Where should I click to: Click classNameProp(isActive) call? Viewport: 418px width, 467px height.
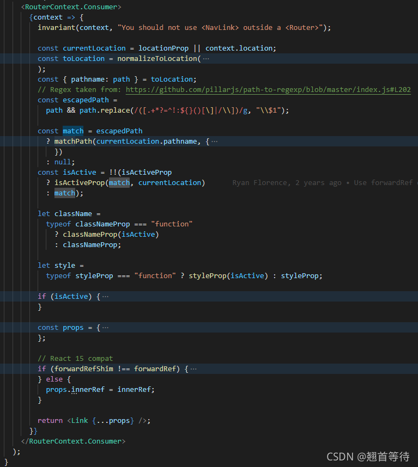click(x=111, y=235)
